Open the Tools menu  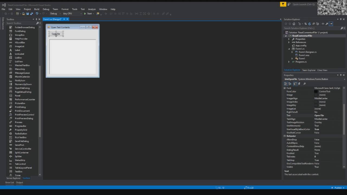pyautogui.click(x=75, y=9)
